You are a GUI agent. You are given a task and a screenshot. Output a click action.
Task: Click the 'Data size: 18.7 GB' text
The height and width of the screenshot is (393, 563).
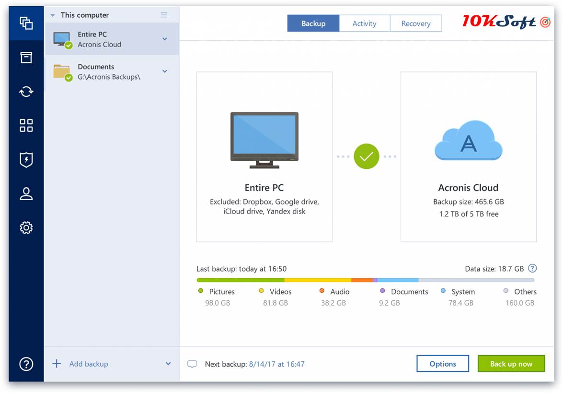(x=494, y=269)
